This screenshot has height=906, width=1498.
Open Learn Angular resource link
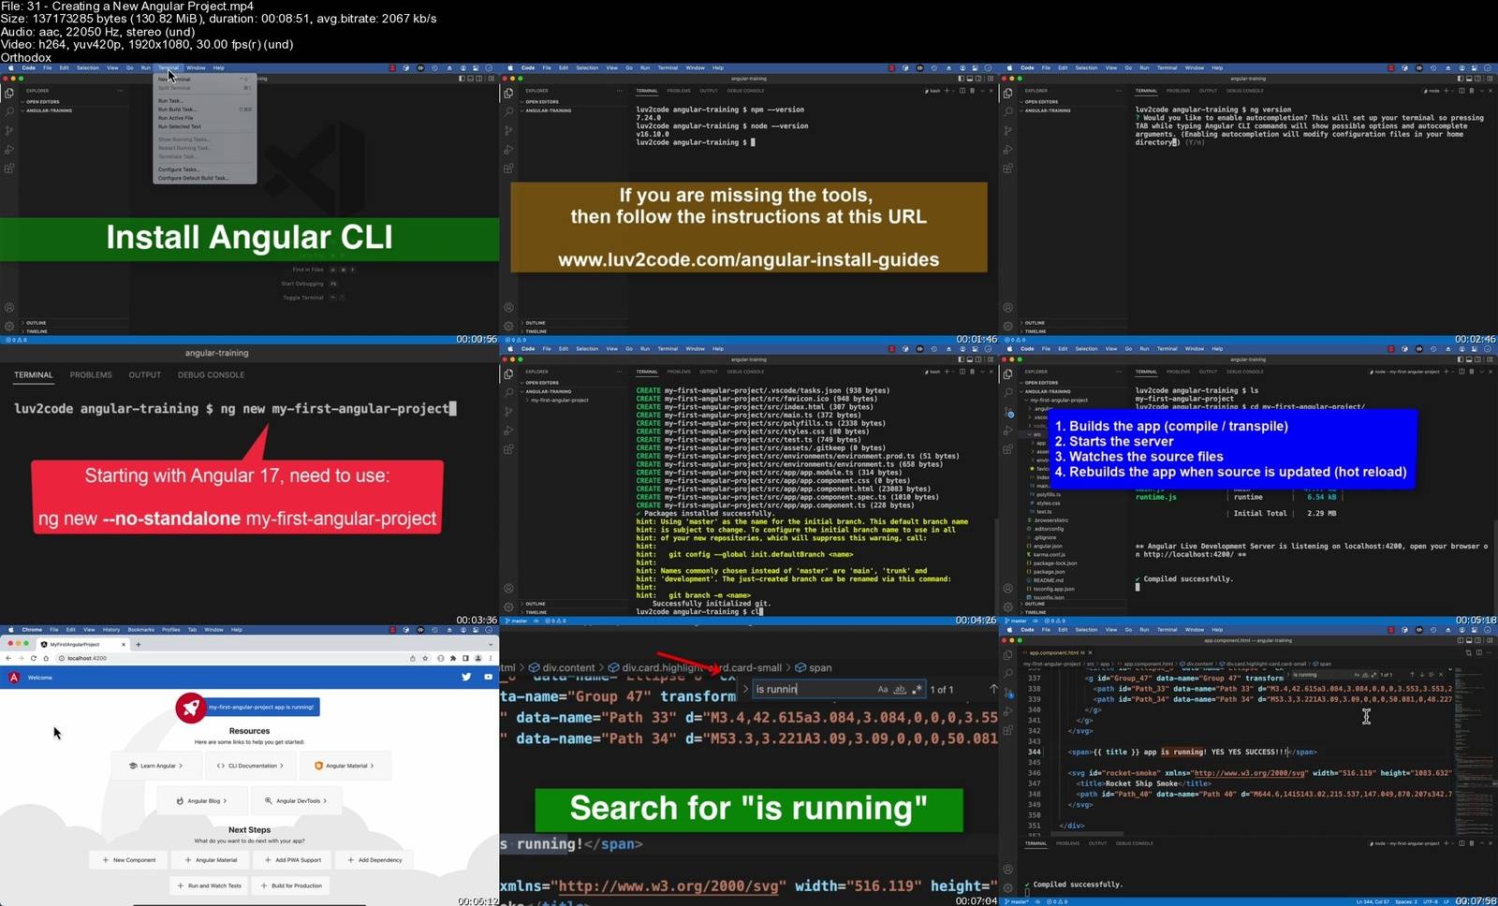pyautogui.click(x=155, y=766)
